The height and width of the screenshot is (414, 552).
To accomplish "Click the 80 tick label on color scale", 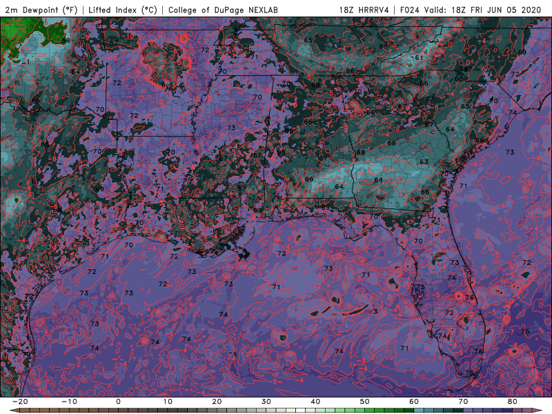I will pyautogui.click(x=513, y=402).
